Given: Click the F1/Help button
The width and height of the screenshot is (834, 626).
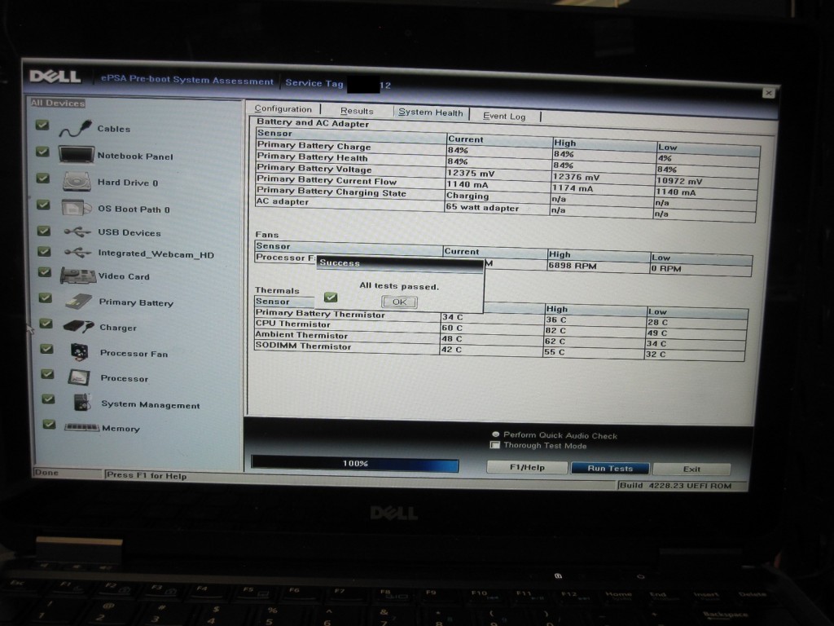Looking at the screenshot, I should pyautogui.click(x=527, y=467).
